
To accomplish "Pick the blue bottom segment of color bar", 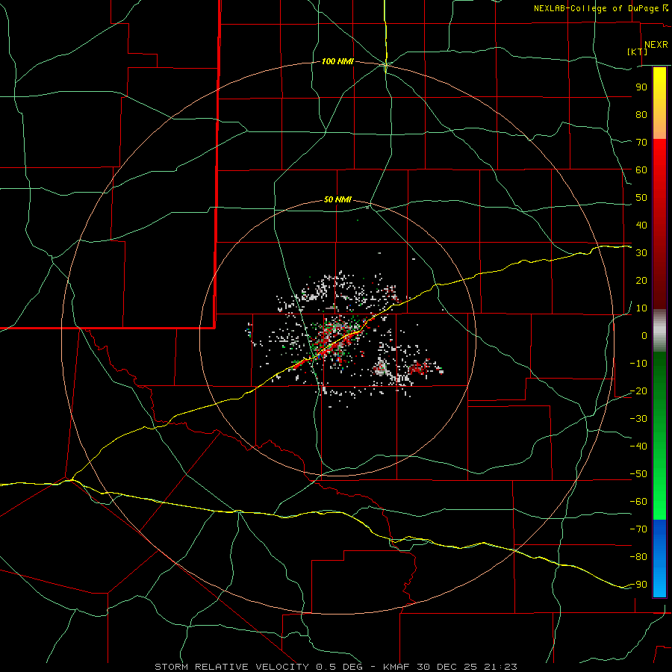I will point(659,559).
